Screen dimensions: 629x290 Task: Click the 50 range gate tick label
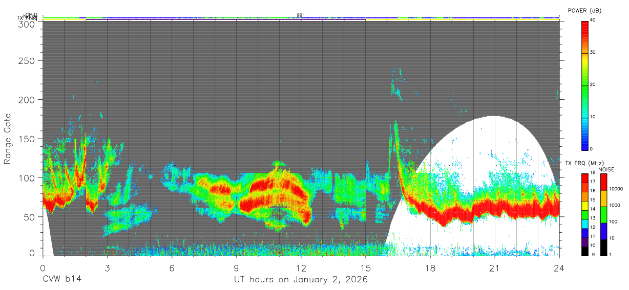coord(29,217)
